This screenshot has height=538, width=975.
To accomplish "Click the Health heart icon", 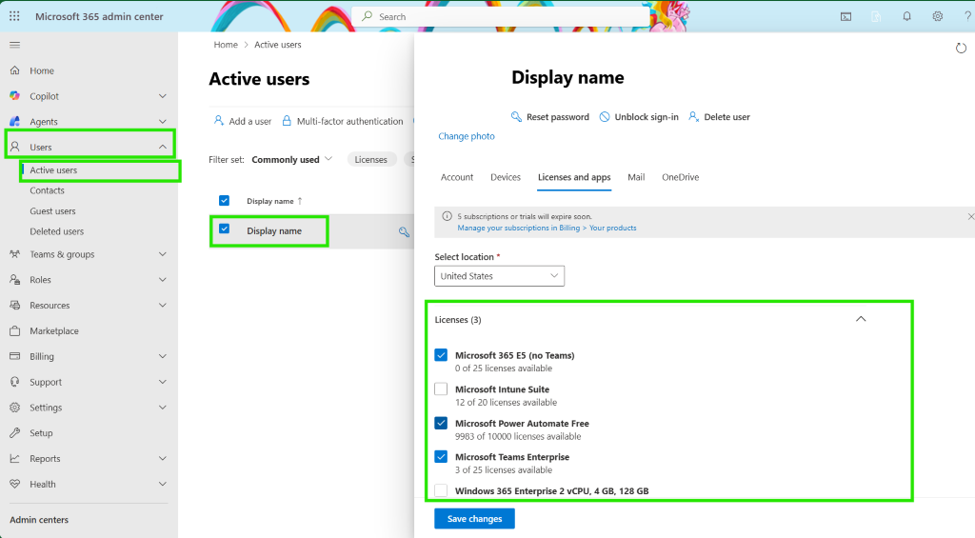I will point(15,484).
